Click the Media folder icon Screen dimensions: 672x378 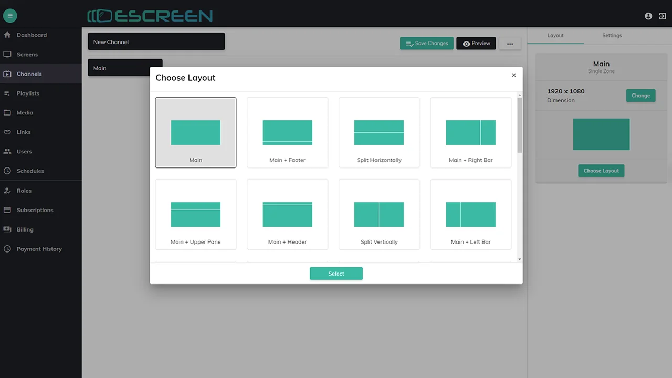7,113
